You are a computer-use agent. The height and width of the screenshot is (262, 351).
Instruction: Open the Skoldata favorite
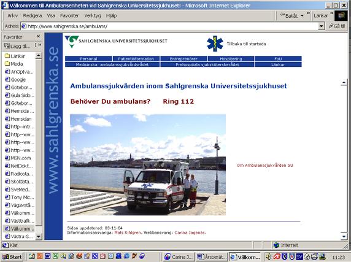click(x=19, y=182)
